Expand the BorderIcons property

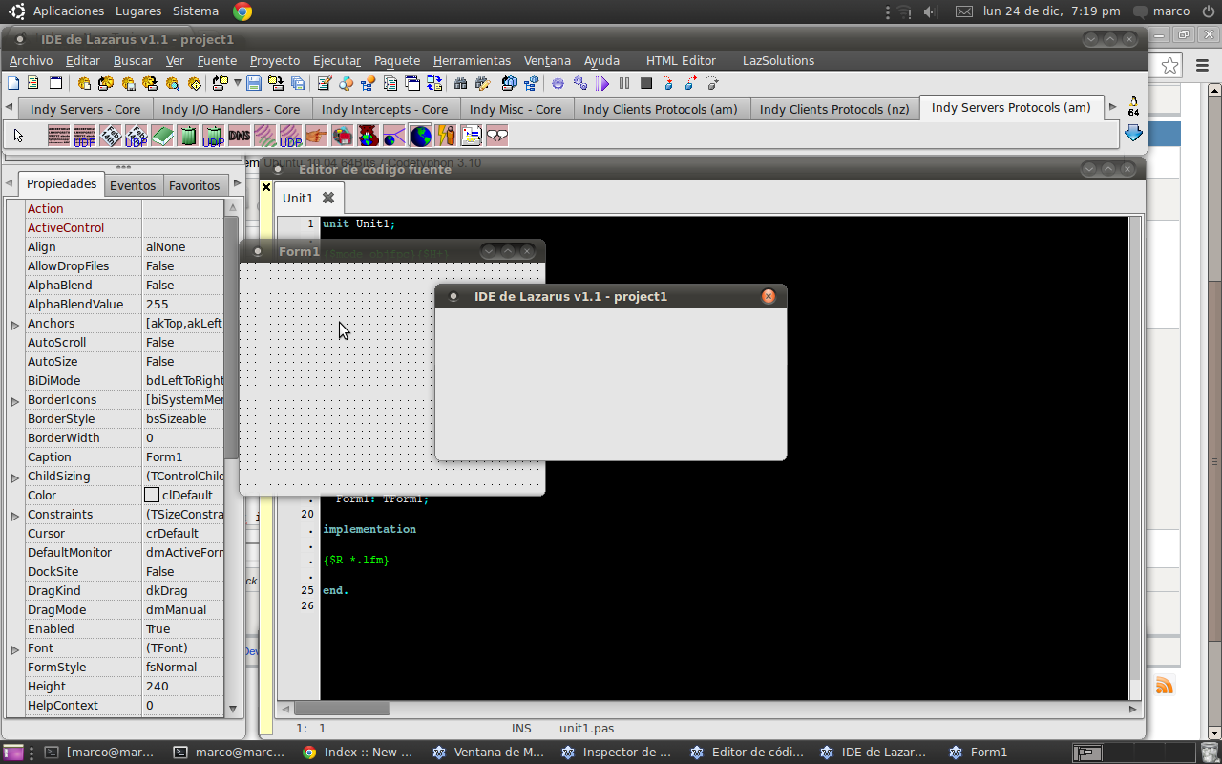[x=15, y=401]
